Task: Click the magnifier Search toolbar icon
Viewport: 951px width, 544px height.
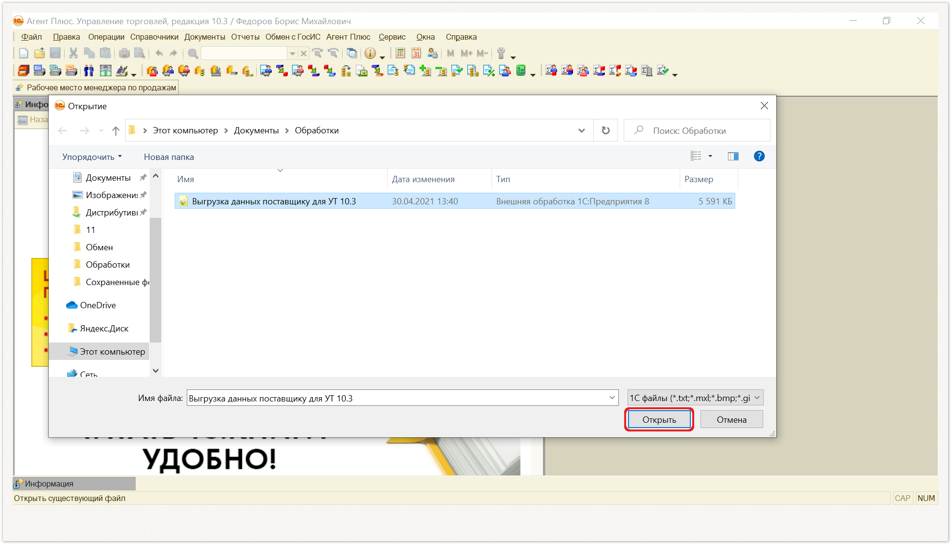Action: 193,53
